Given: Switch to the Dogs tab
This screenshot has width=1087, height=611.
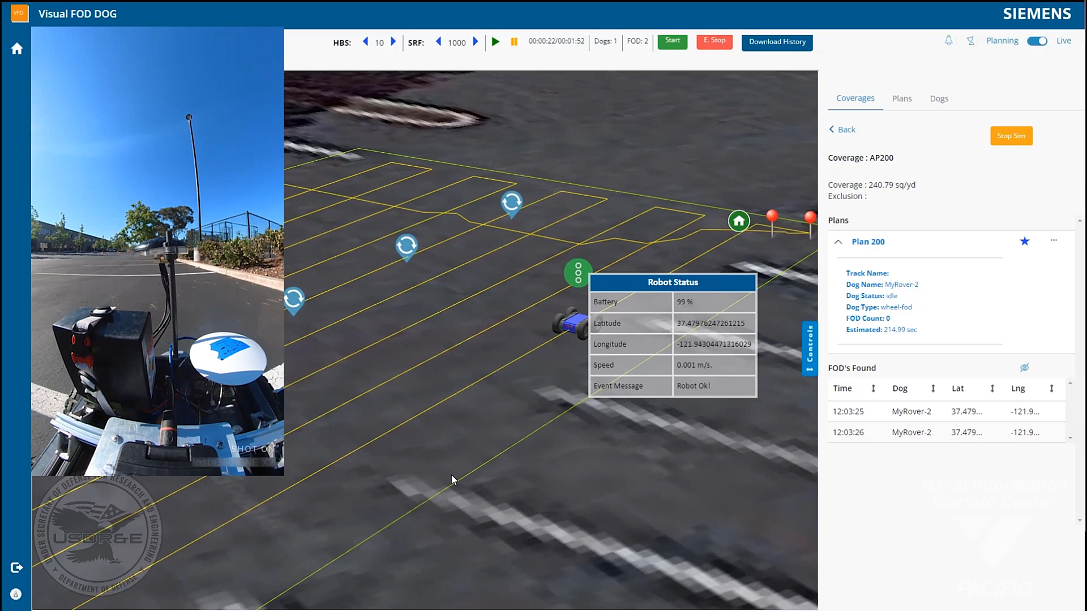Looking at the screenshot, I should pos(939,98).
